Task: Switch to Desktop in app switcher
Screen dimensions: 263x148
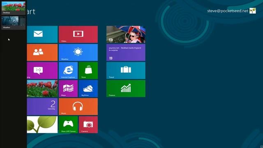Action: tap(14, 8)
